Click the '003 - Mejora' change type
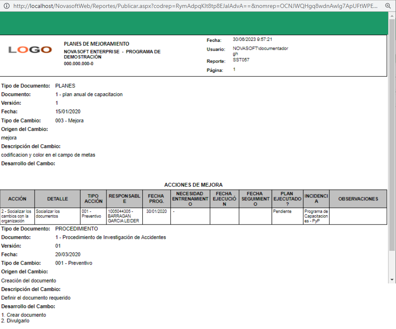 69,121
